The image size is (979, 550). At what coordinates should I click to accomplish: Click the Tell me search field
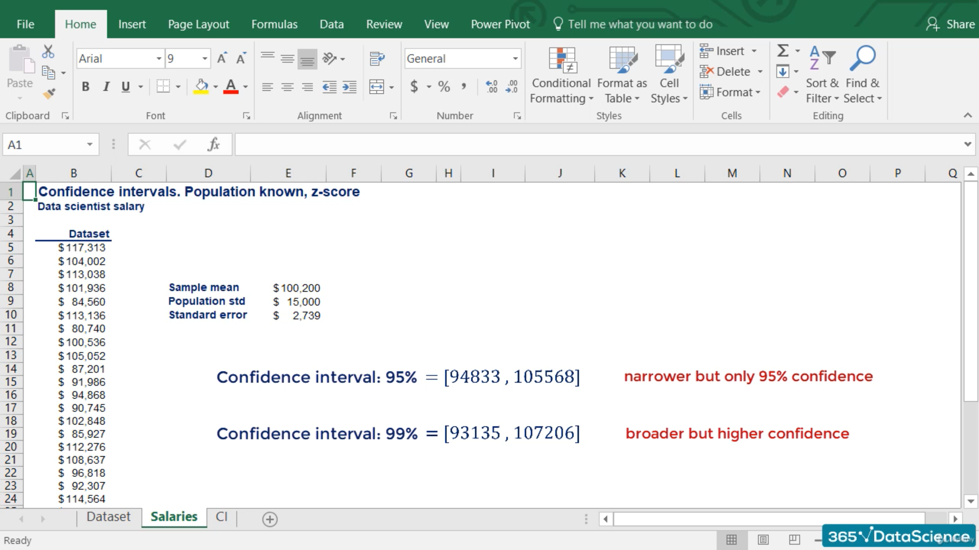tap(640, 24)
